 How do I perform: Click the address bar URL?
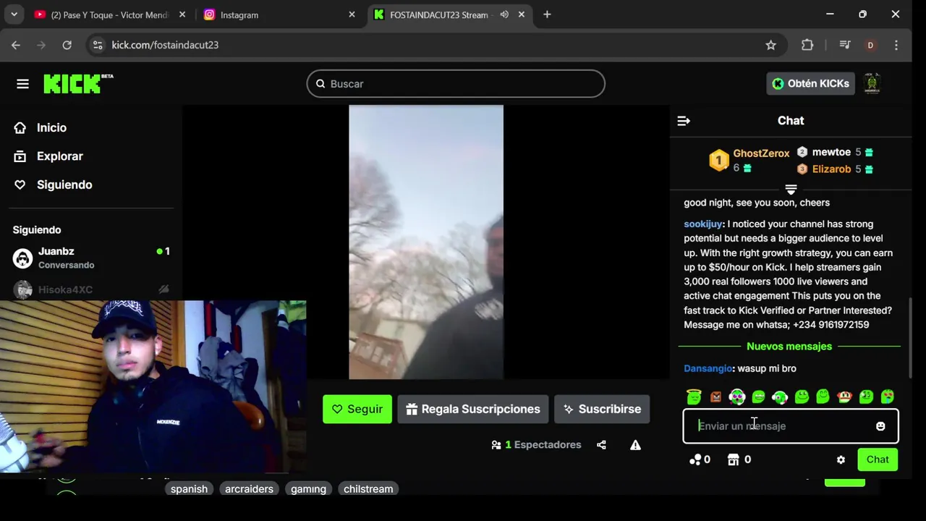[x=165, y=45]
